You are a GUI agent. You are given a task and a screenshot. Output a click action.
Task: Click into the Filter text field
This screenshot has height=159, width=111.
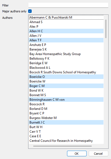point(68,5)
